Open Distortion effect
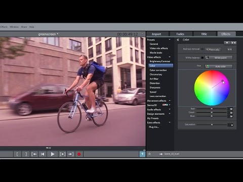243x182 pixels. [155, 83]
